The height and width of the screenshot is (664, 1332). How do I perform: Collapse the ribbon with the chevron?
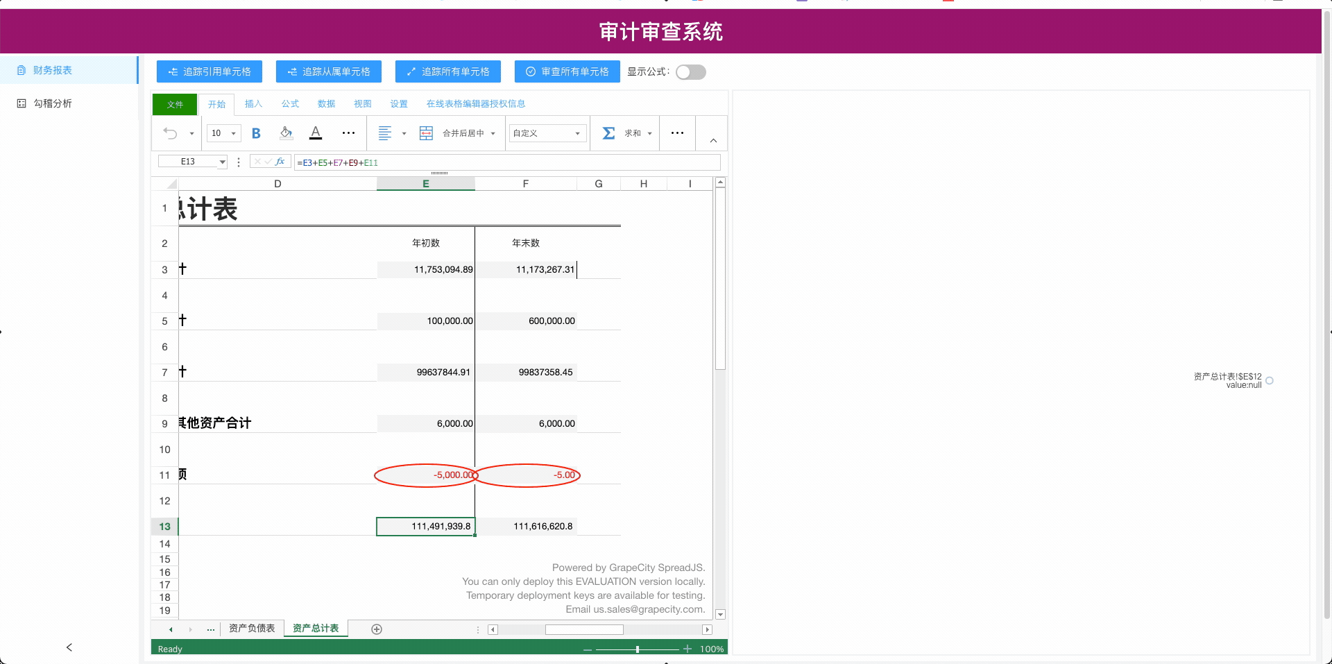click(713, 141)
